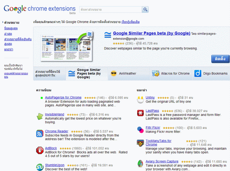
Task: Click 'Making Flickr more fitter.' text
Action: (163, 132)
